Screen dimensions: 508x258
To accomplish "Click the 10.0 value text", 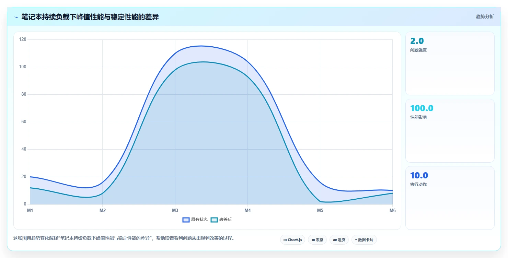I will click(x=419, y=176).
